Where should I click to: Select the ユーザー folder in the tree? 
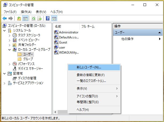point(26,54)
